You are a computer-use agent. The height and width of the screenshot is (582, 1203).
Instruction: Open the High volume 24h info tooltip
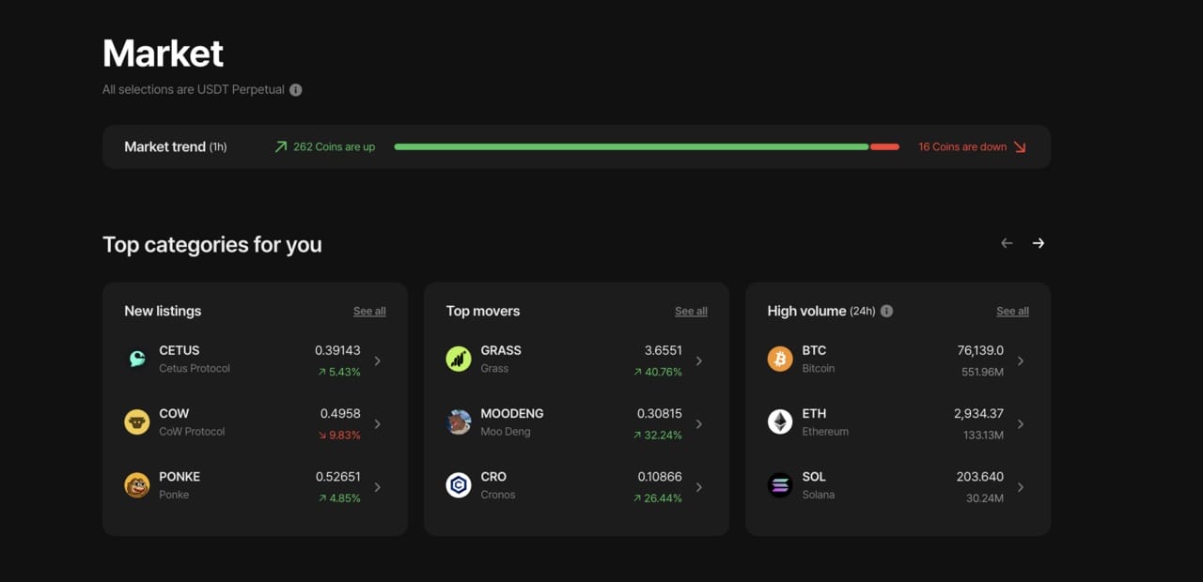[885, 311]
